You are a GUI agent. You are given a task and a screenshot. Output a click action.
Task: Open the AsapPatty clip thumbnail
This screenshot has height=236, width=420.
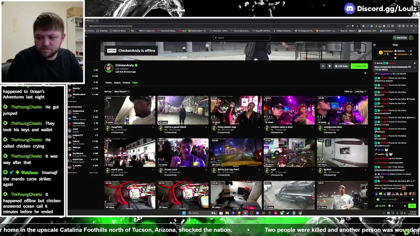(x=130, y=110)
